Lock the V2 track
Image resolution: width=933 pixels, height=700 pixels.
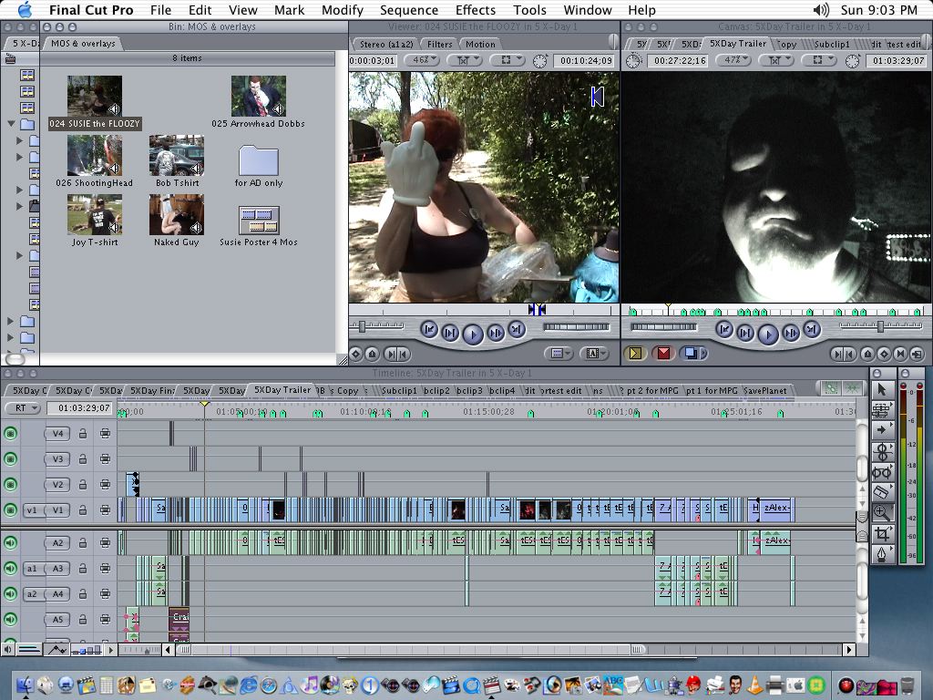[x=83, y=485]
